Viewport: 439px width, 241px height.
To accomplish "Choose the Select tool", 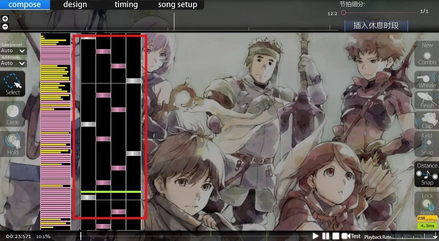I will (13, 84).
